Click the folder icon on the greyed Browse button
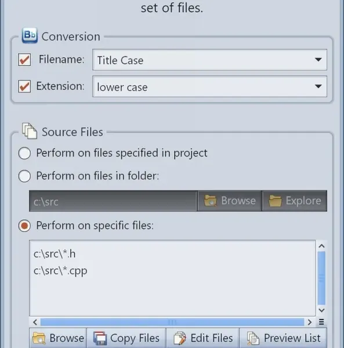 coord(210,201)
